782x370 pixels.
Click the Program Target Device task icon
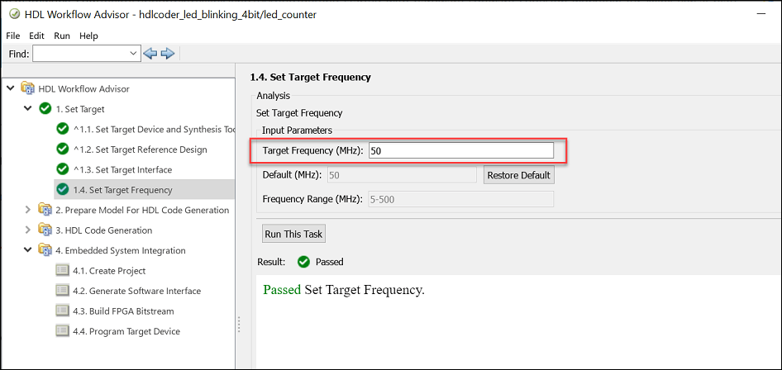tap(62, 331)
